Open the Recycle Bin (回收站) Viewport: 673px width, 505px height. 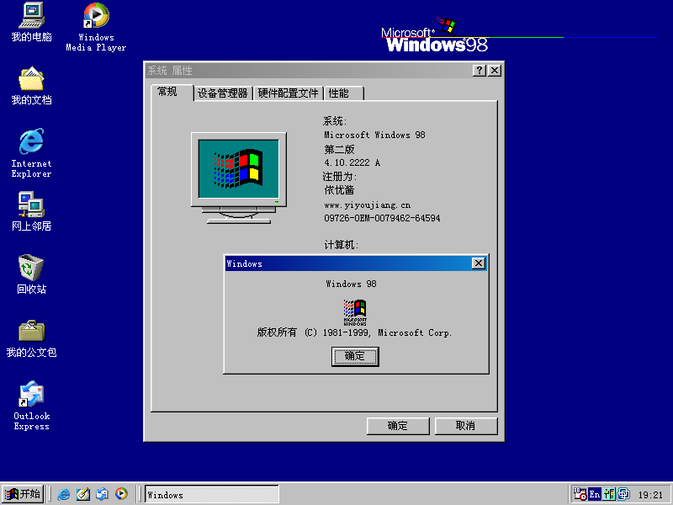coord(31,268)
